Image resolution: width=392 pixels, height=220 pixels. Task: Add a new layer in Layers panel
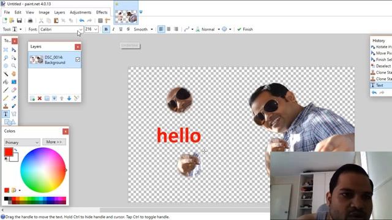(32, 98)
